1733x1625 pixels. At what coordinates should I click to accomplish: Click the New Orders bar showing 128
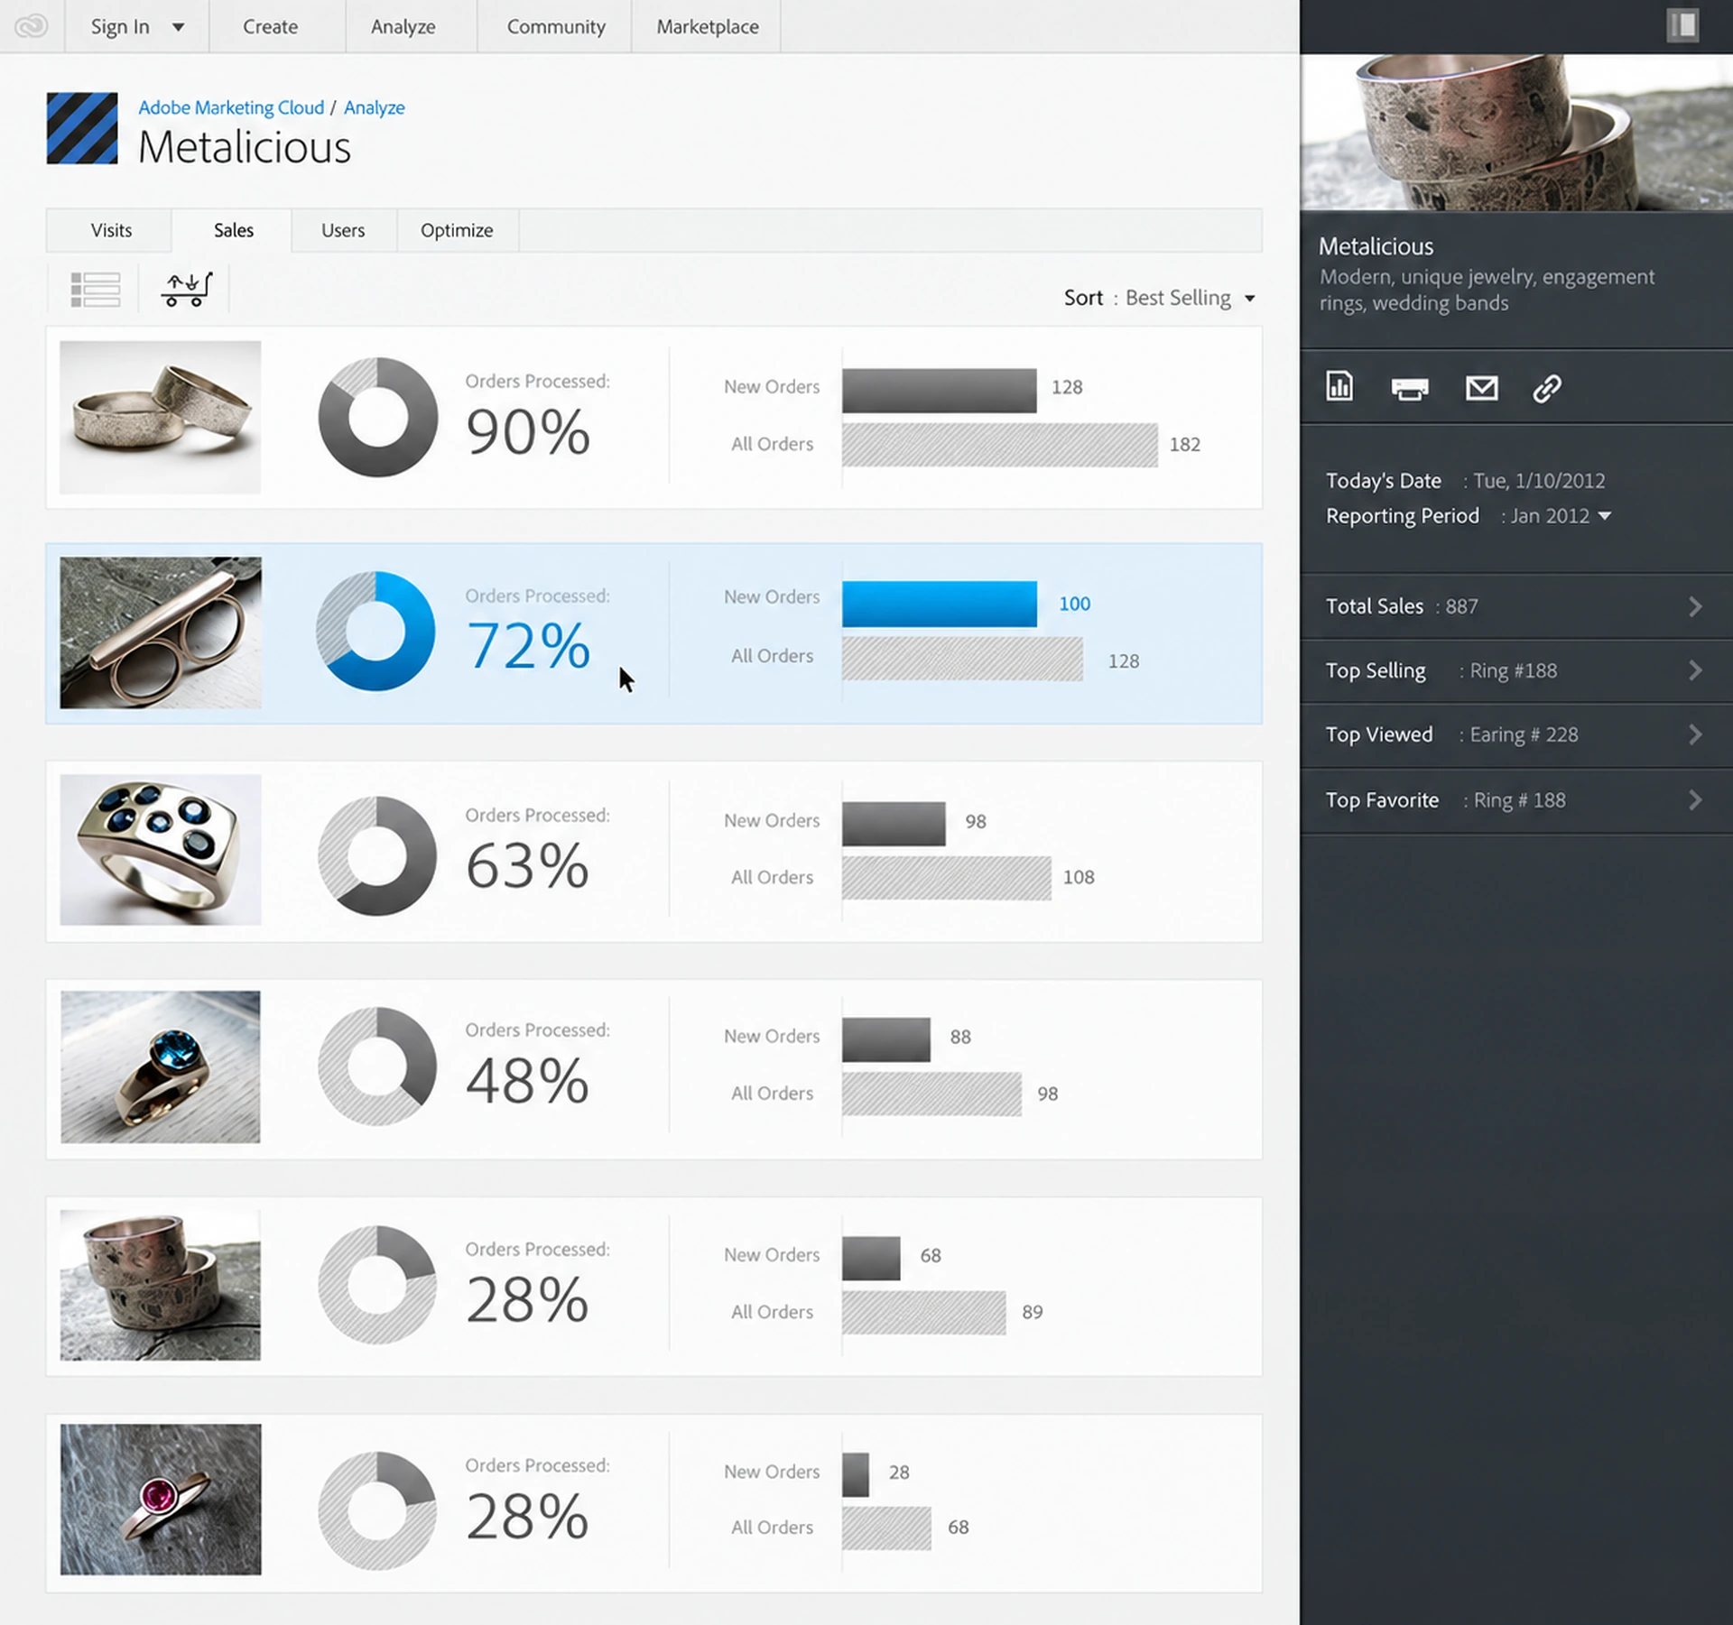click(x=940, y=391)
